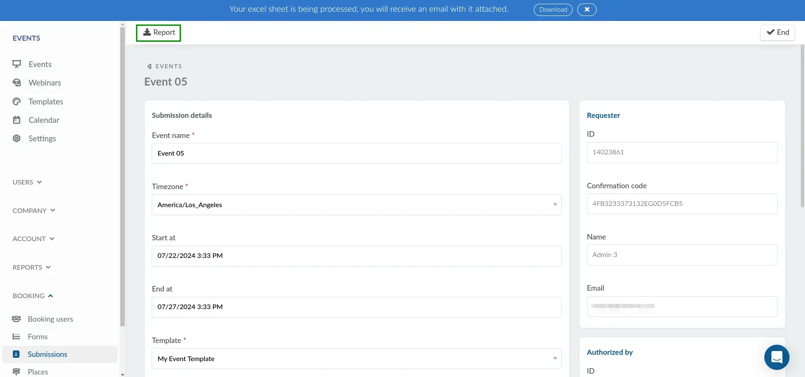Open the chat support widget
Screen dimensions: 805x377
coord(776,357)
